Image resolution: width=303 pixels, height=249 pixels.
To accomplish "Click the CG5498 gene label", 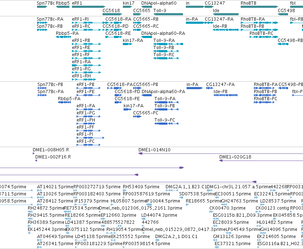I will point(286,10).
